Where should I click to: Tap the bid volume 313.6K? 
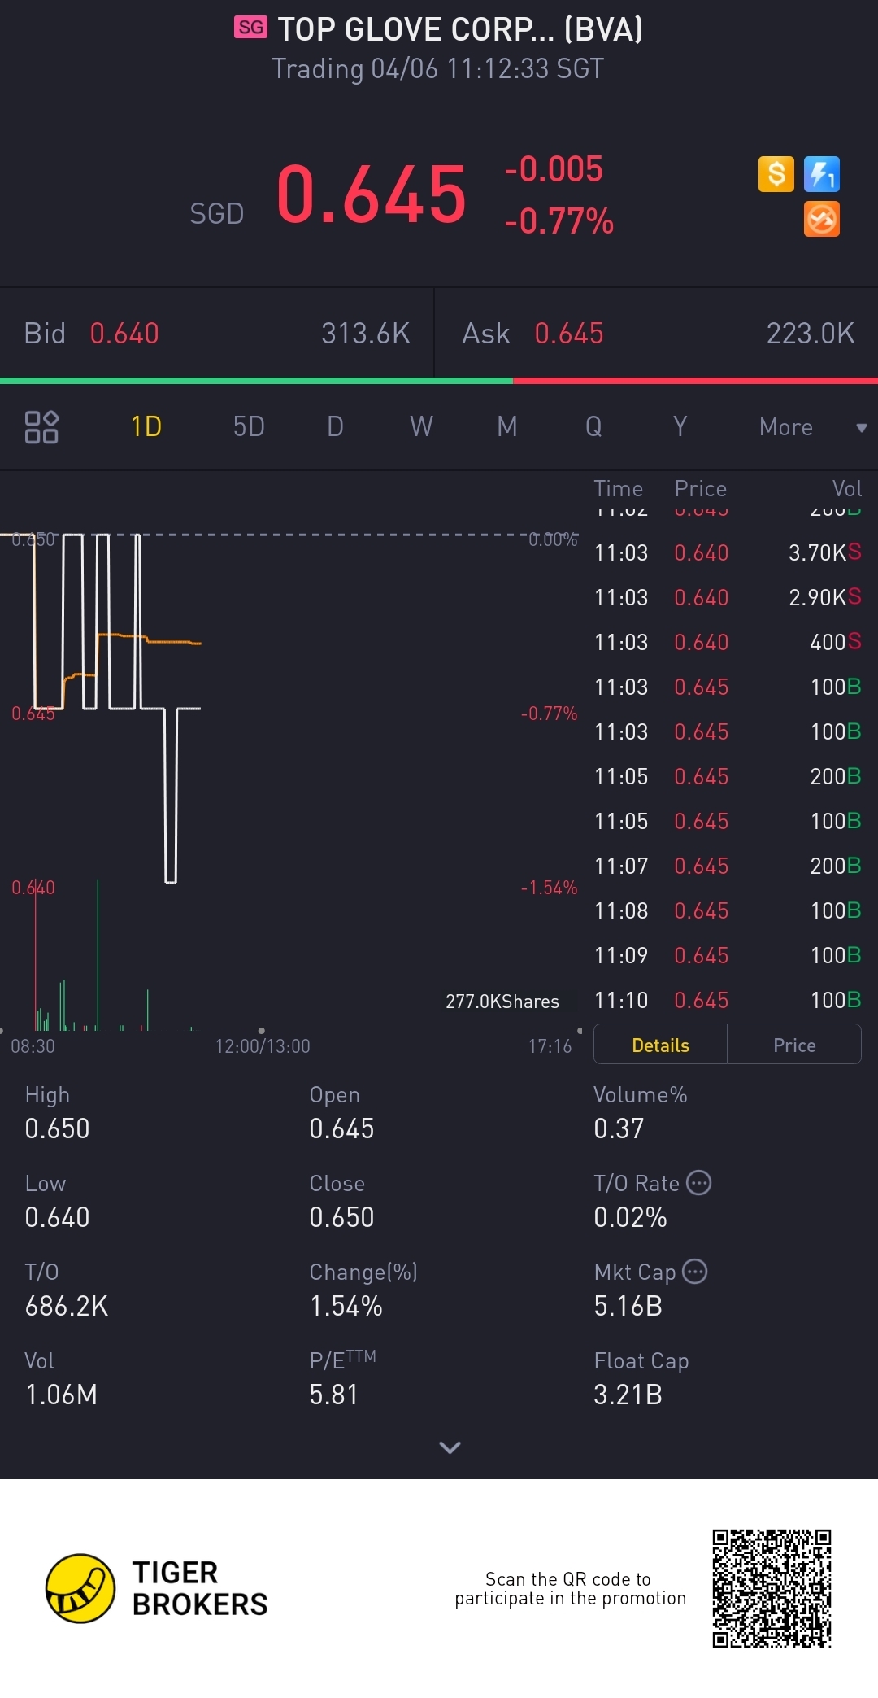point(366,334)
